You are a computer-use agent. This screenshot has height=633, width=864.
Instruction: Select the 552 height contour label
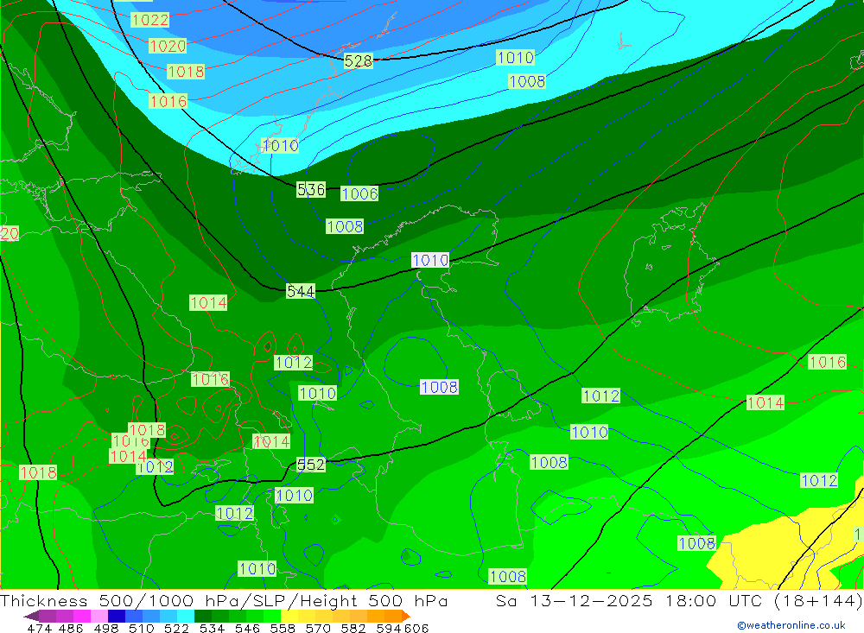[x=311, y=465]
